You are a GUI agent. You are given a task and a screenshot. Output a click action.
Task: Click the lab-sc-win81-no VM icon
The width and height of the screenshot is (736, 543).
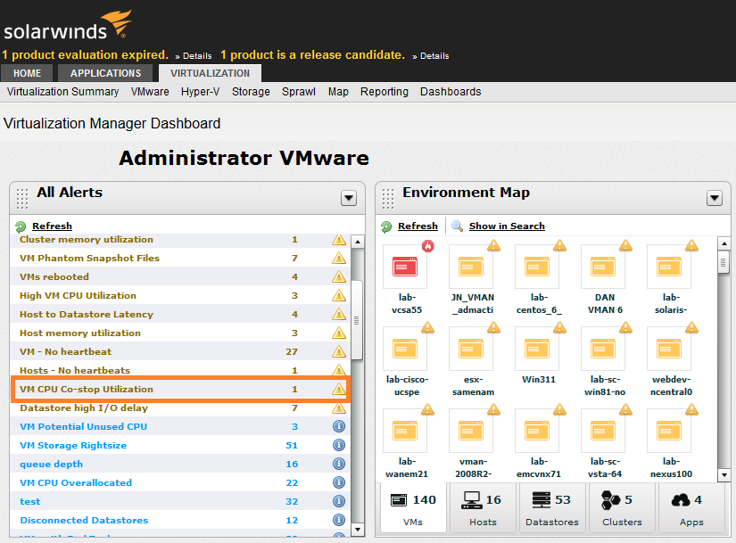(x=603, y=349)
